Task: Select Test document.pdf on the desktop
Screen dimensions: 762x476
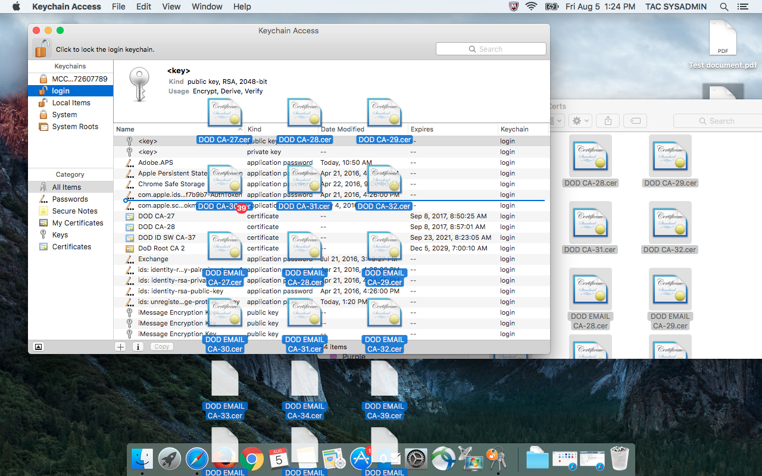Action: tap(723, 45)
